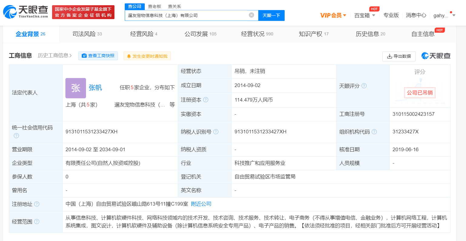Click the 附近公司 link
Viewport: 466px width, 241px height.
tap(201, 204)
